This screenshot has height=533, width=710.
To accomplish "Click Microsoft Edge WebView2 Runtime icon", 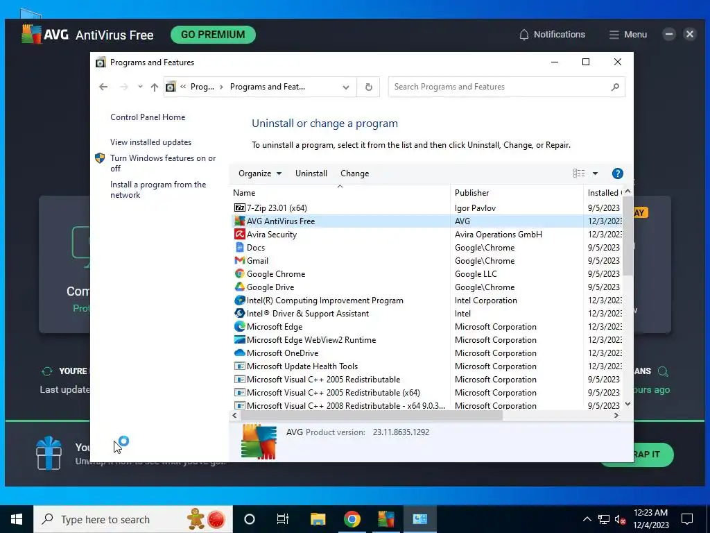I will (239, 339).
